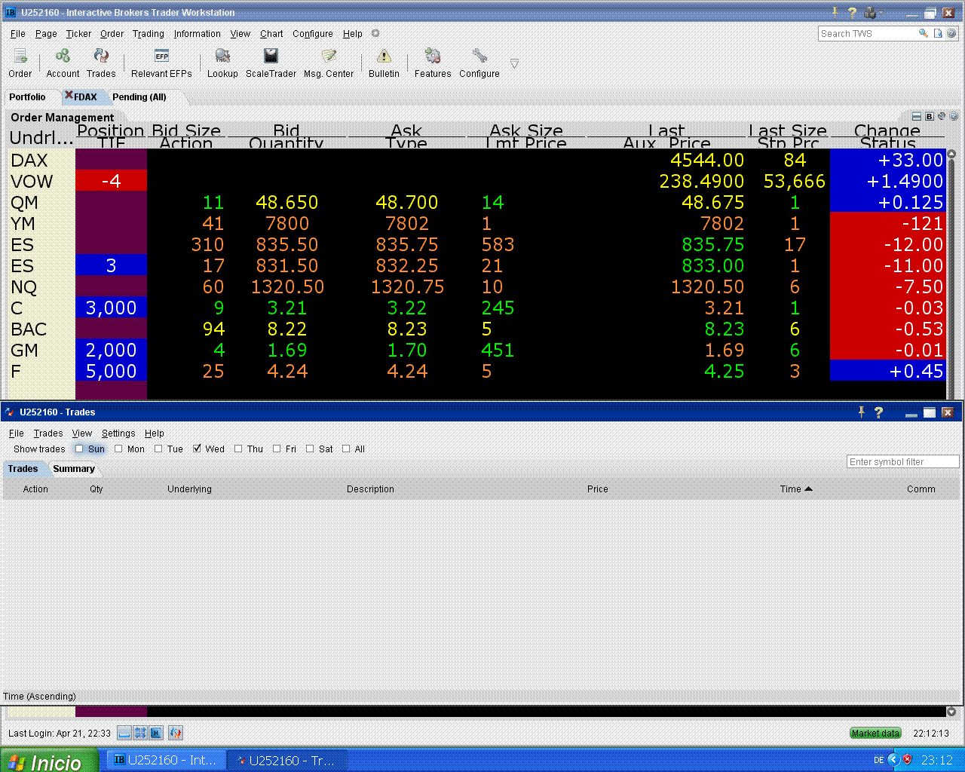Enable the Tue show trades checkbox

tap(158, 449)
